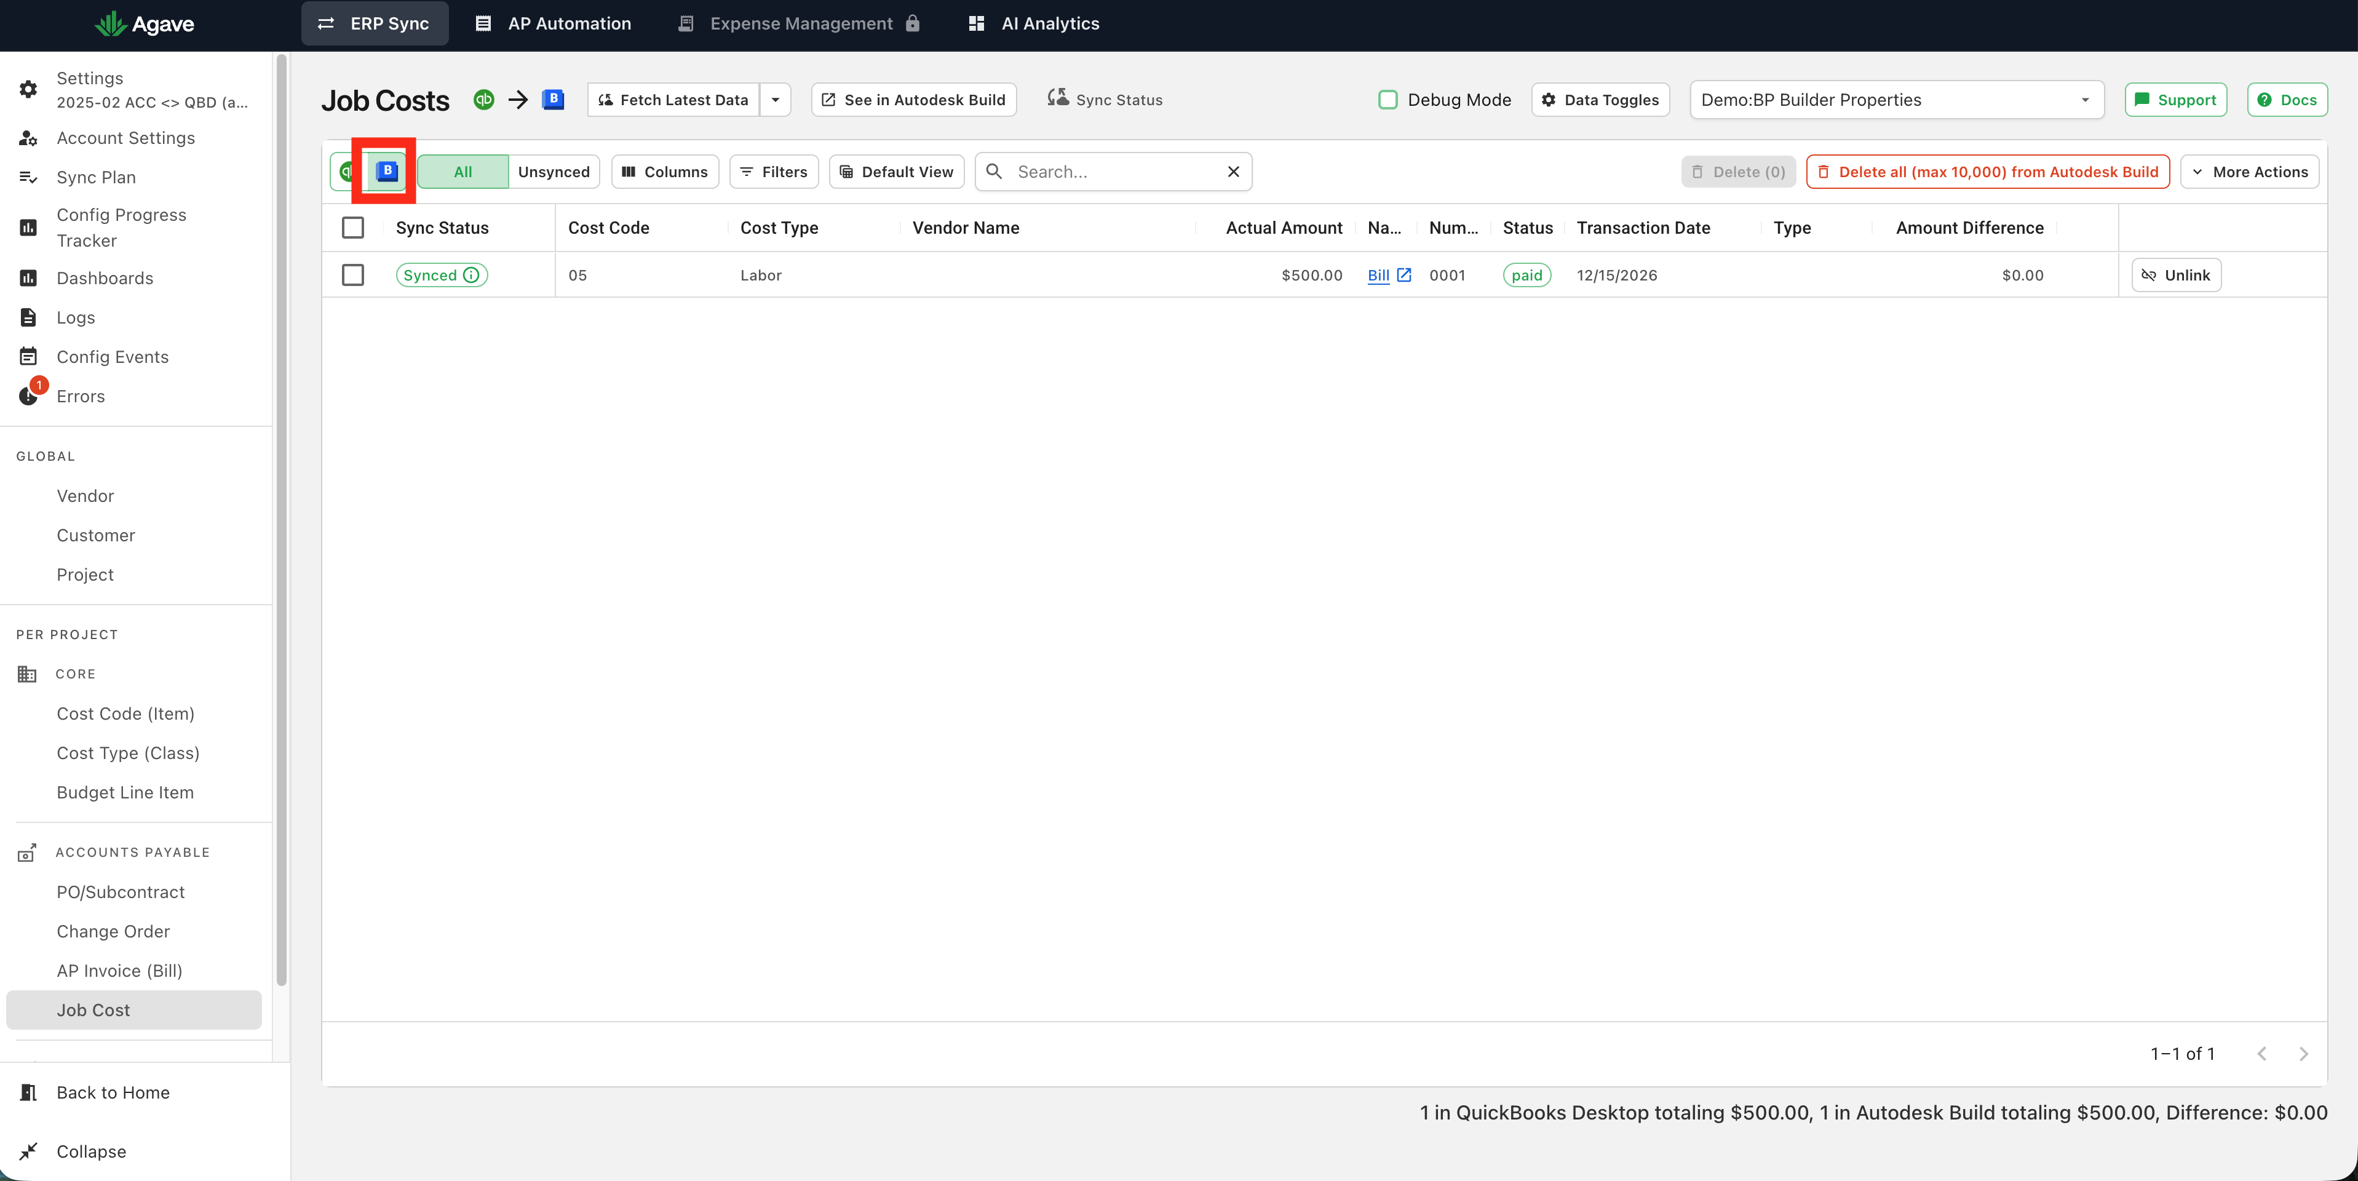Click the Unlink button
The image size is (2358, 1181).
pos(2176,275)
